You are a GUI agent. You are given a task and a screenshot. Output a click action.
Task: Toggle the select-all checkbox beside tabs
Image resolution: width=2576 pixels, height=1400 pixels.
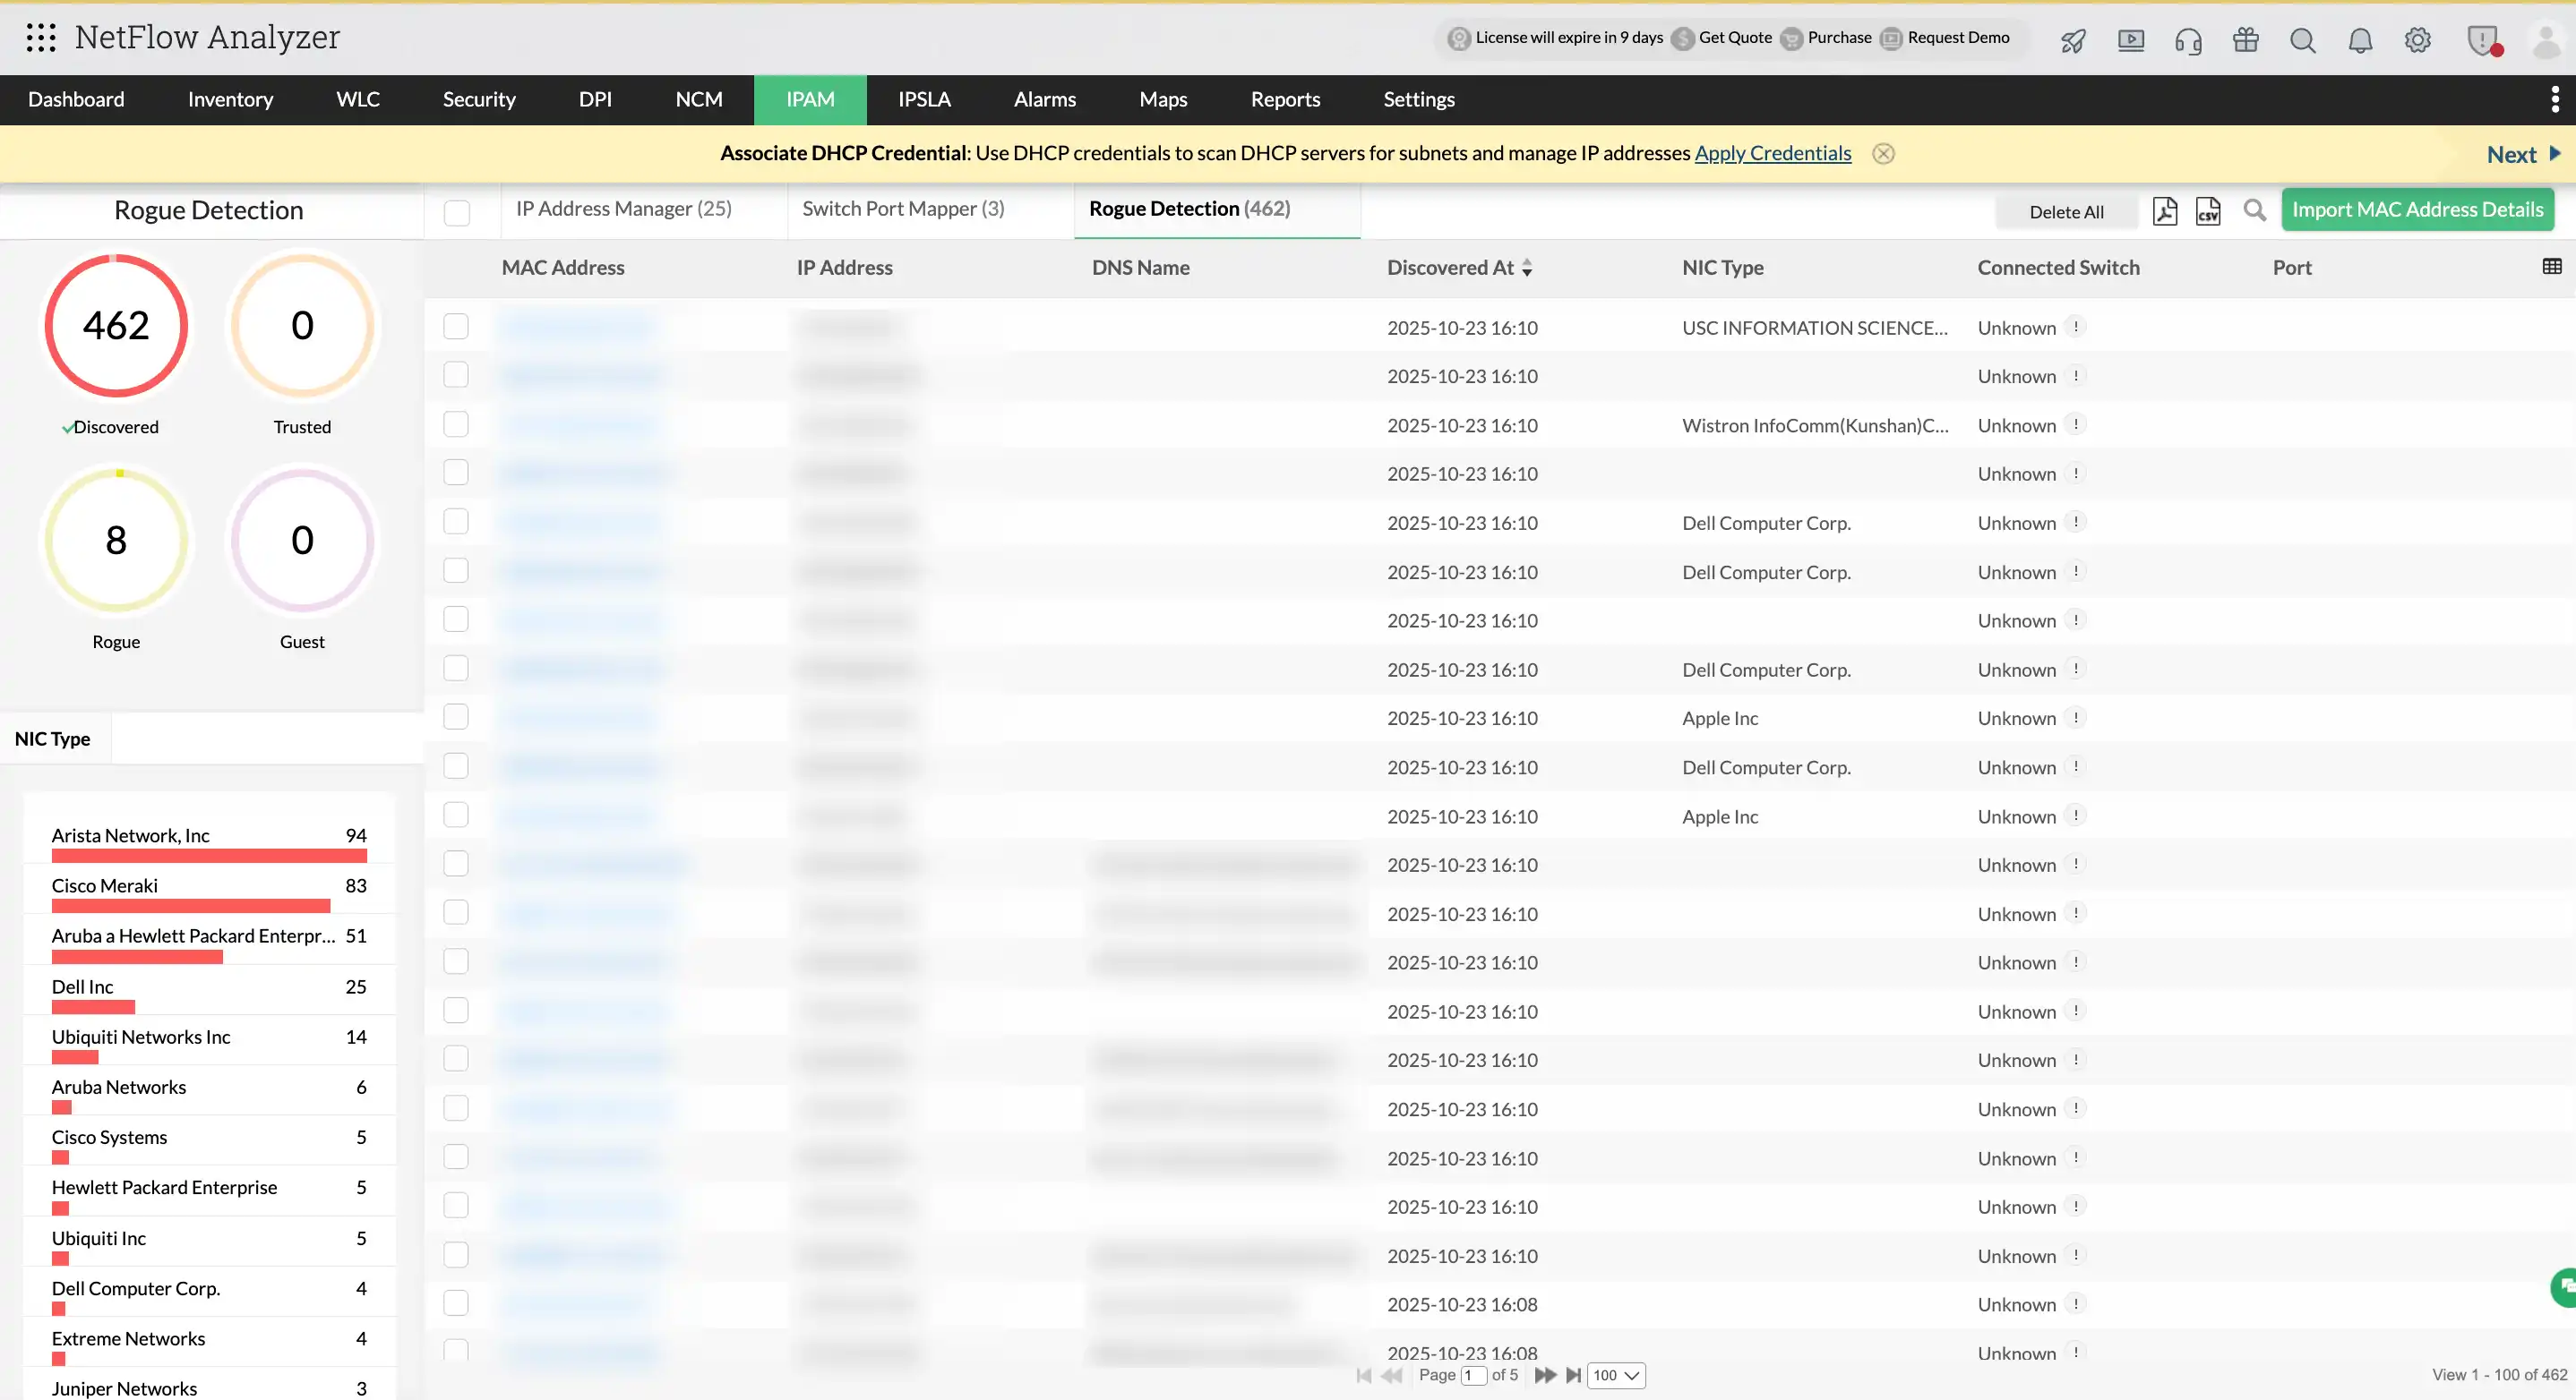click(x=457, y=213)
